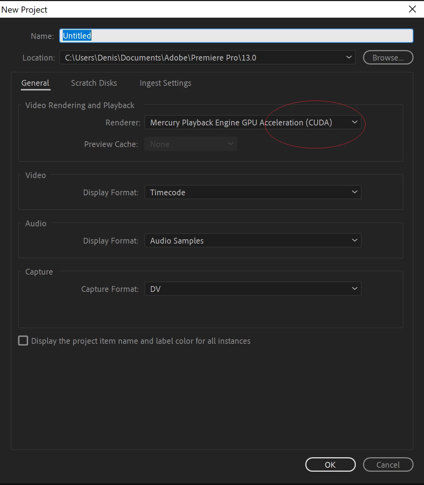Click the chevron arrow in the Timecode box
424x485 pixels.
click(354, 192)
